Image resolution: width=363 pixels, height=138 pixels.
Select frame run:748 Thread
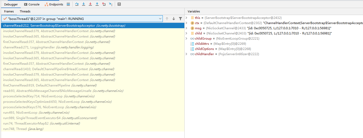click(x=92, y=129)
